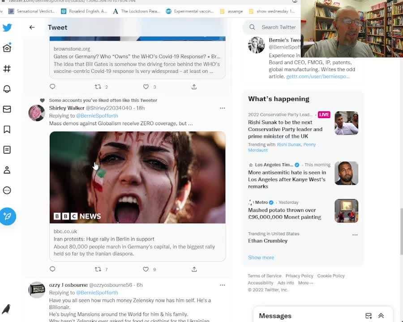This screenshot has height=322, width=403.
Task: Reply to the brownstone.org tweet
Action: point(52,86)
